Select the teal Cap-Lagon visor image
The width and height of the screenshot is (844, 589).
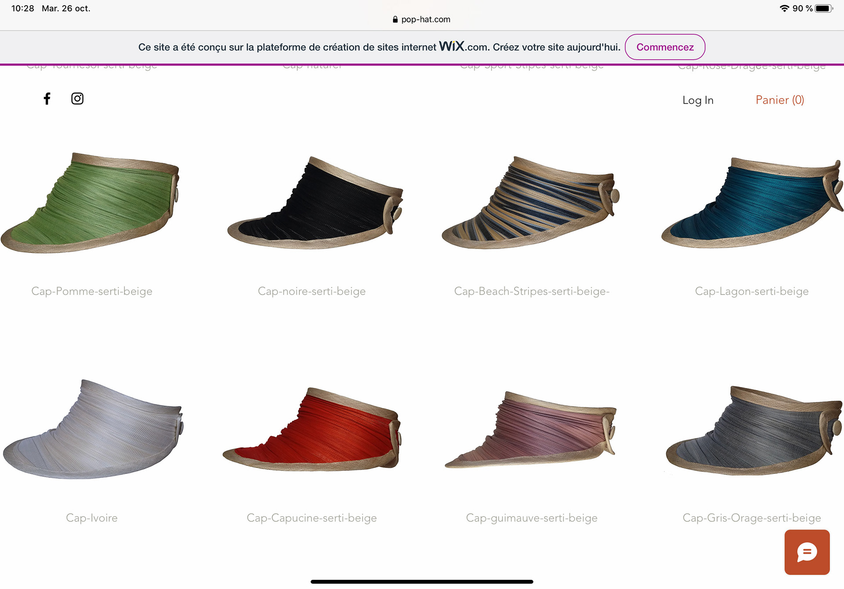pyautogui.click(x=751, y=203)
